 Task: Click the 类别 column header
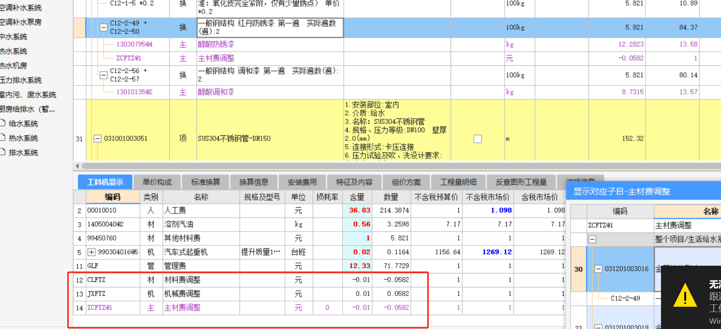[x=151, y=197]
